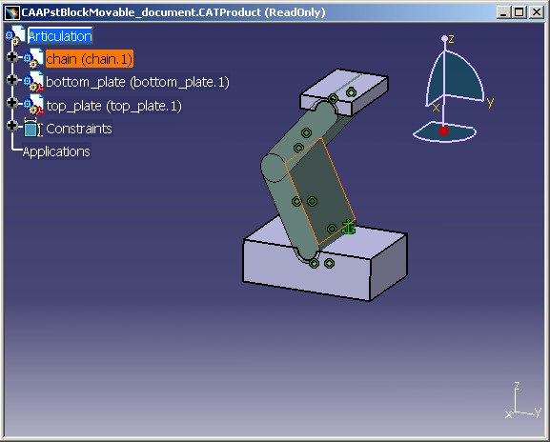550x442 pixels.
Task: Expand the chain (chain.1) tree node
Action: click(x=12, y=57)
